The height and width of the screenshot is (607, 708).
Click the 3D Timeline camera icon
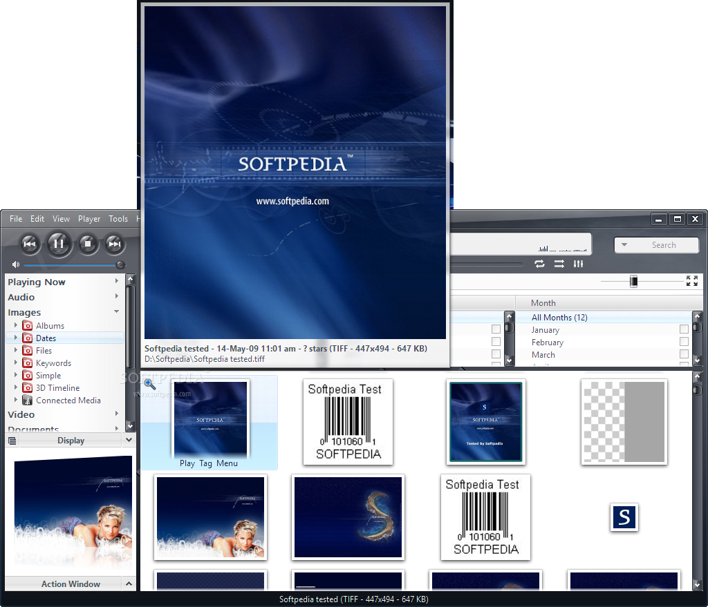coord(28,388)
